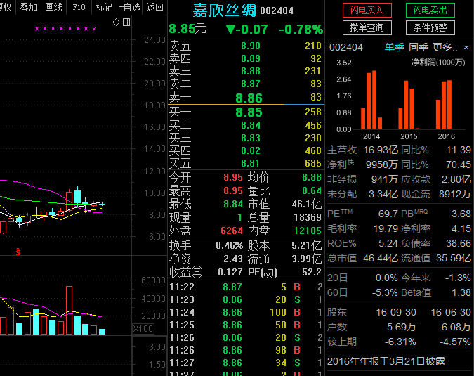Open the 叠加 overlay toolbar item
This screenshot has width=474, height=376.
pyautogui.click(x=28, y=7)
